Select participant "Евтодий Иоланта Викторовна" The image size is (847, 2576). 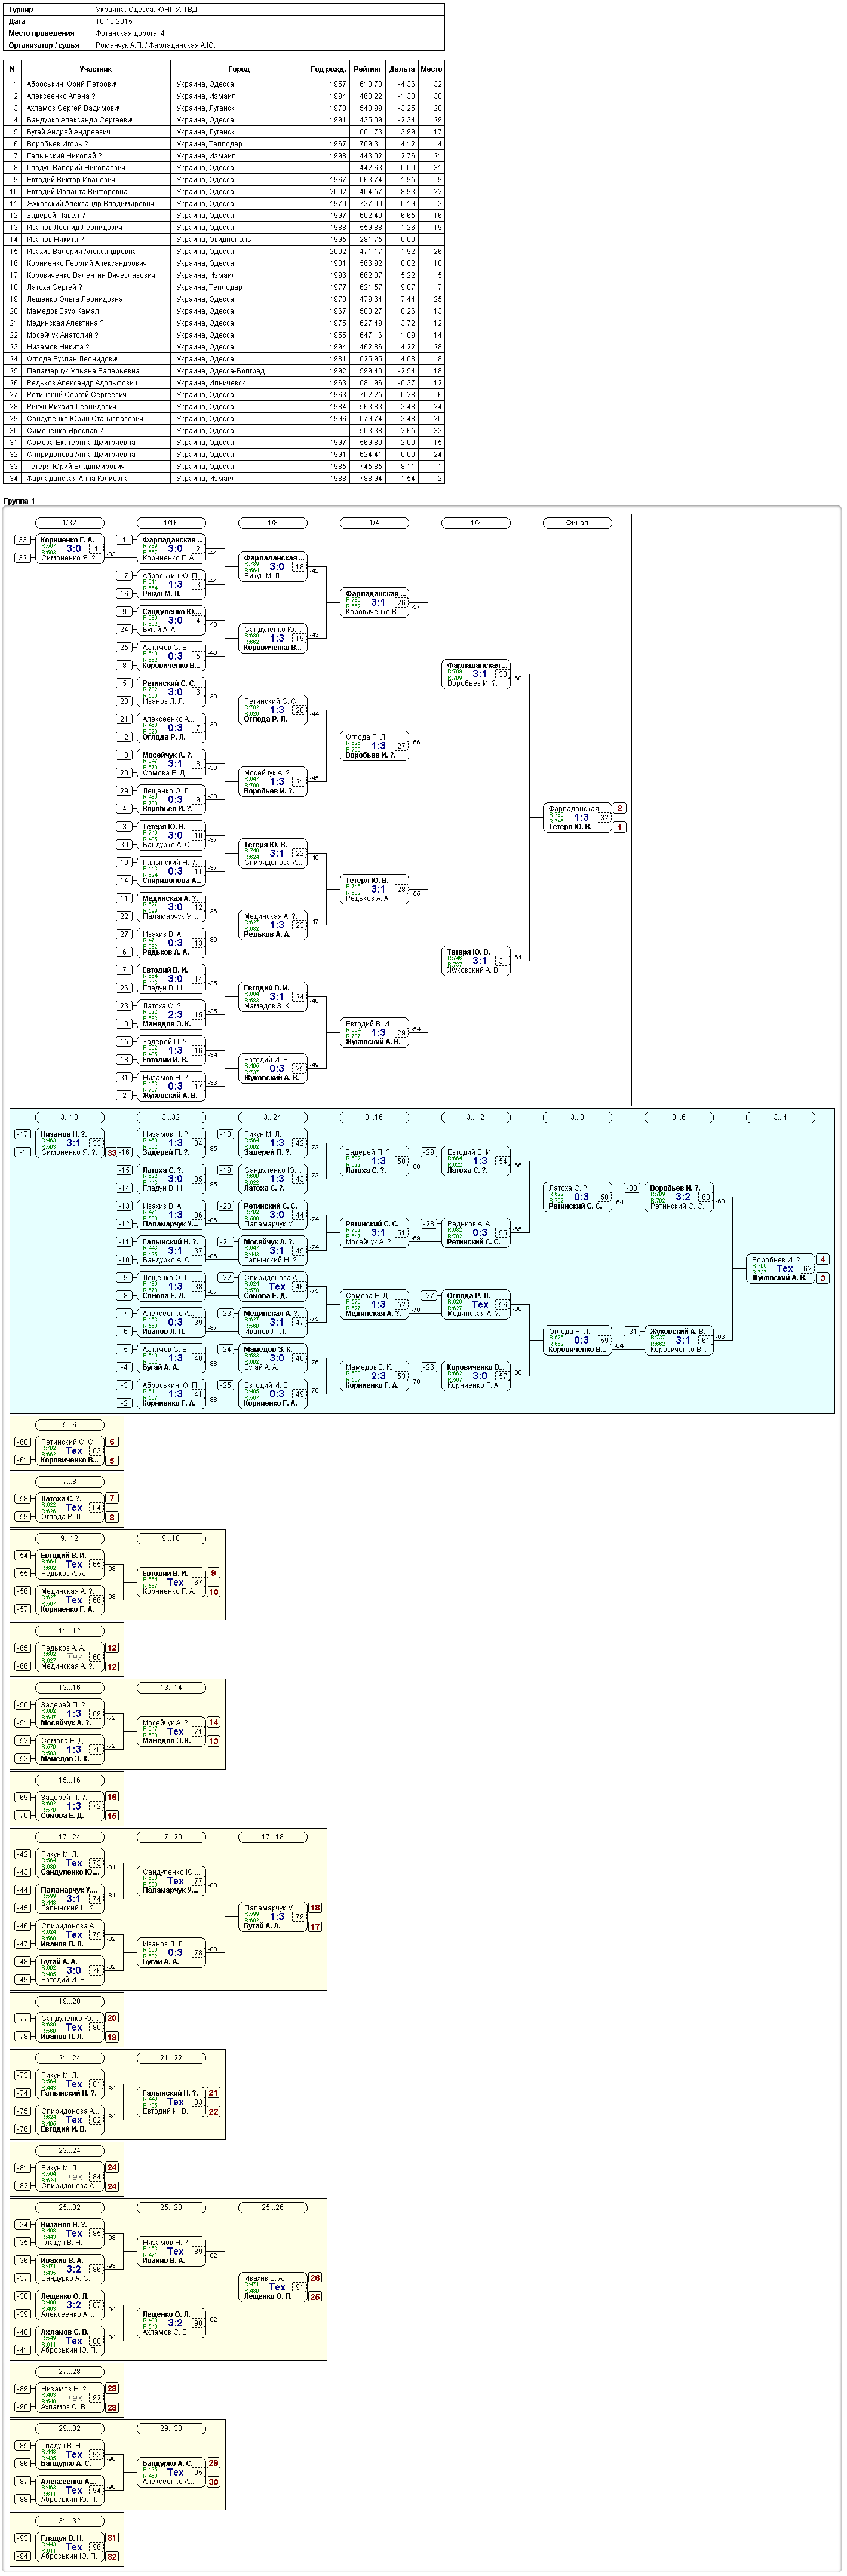point(77,192)
